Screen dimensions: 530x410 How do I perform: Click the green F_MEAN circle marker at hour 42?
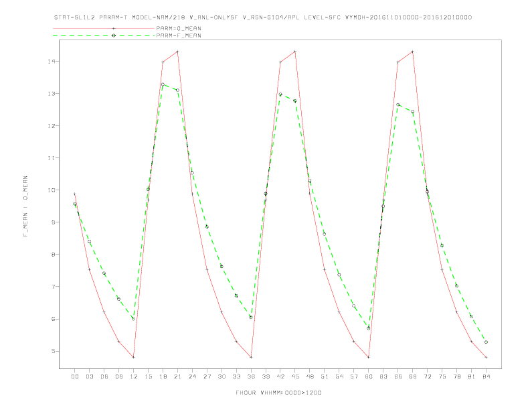tap(280, 94)
